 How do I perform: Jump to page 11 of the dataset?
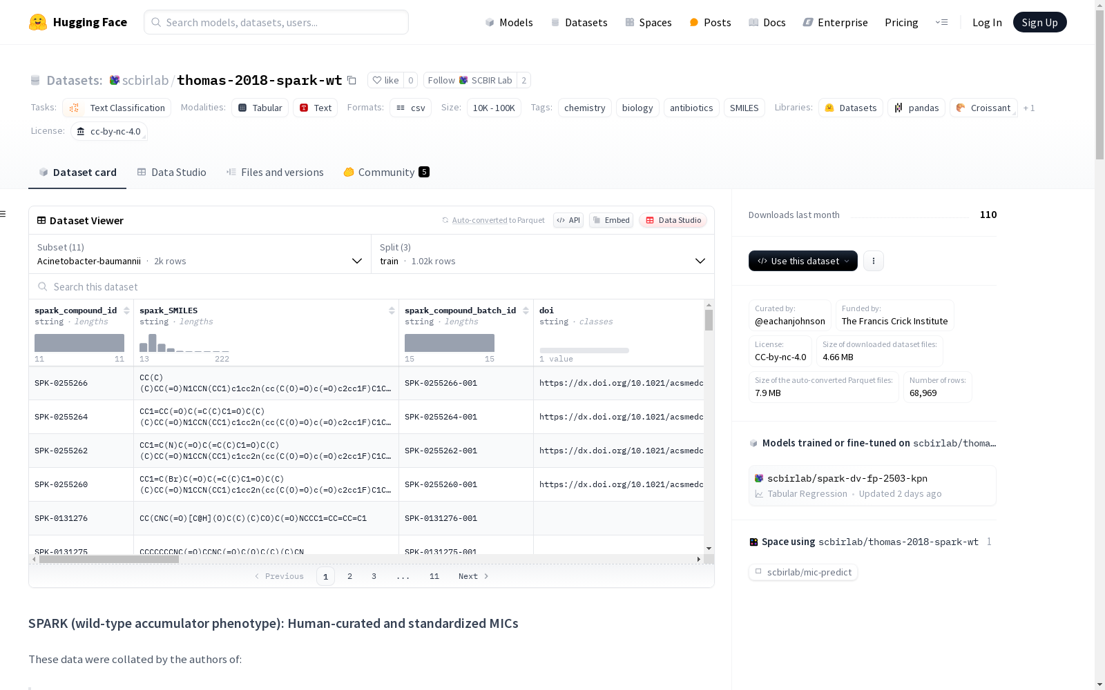click(434, 576)
